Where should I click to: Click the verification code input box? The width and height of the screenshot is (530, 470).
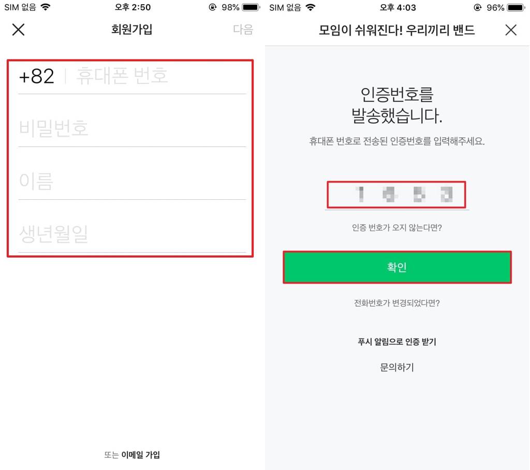pos(396,195)
